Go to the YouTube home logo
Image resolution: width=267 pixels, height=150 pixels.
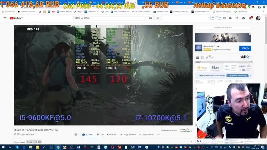coord(16,18)
